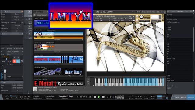Click the Stop button in transport

click(95, 97)
